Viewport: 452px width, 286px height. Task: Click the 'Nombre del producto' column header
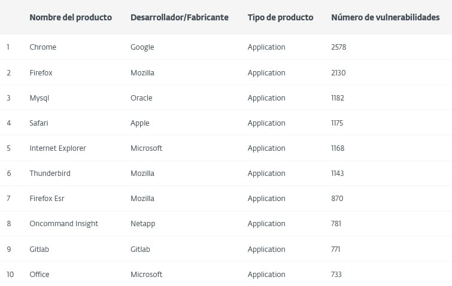71,17
